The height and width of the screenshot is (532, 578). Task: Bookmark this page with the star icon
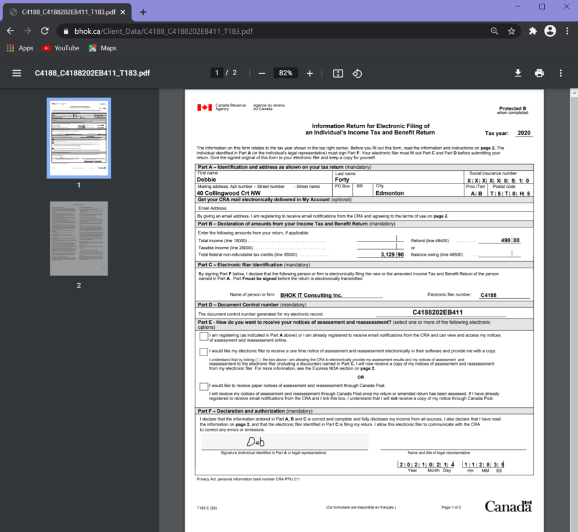(x=511, y=31)
